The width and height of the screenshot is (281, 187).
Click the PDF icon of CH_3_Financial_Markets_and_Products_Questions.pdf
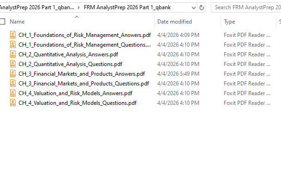pos(13,84)
